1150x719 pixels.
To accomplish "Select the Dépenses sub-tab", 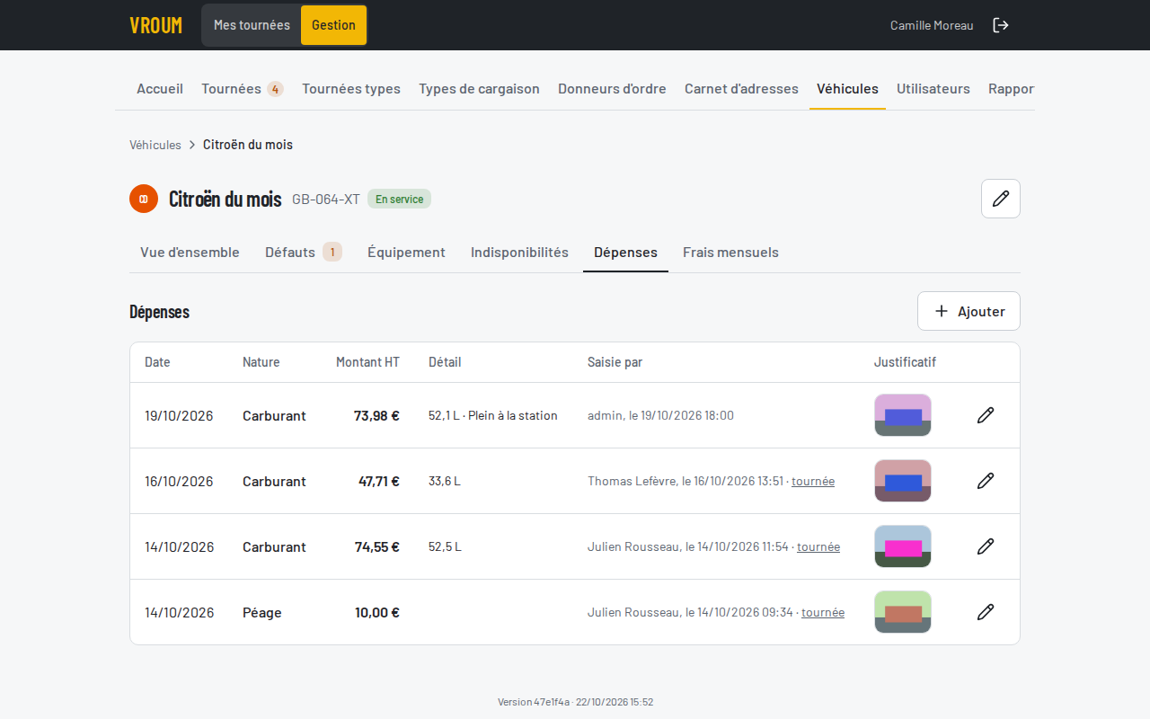I will [625, 253].
